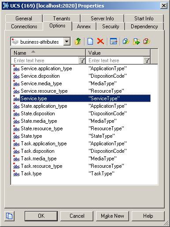The height and width of the screenshot is (227, 170).
Task: Select the Service.media_type row
Action: 82,83
